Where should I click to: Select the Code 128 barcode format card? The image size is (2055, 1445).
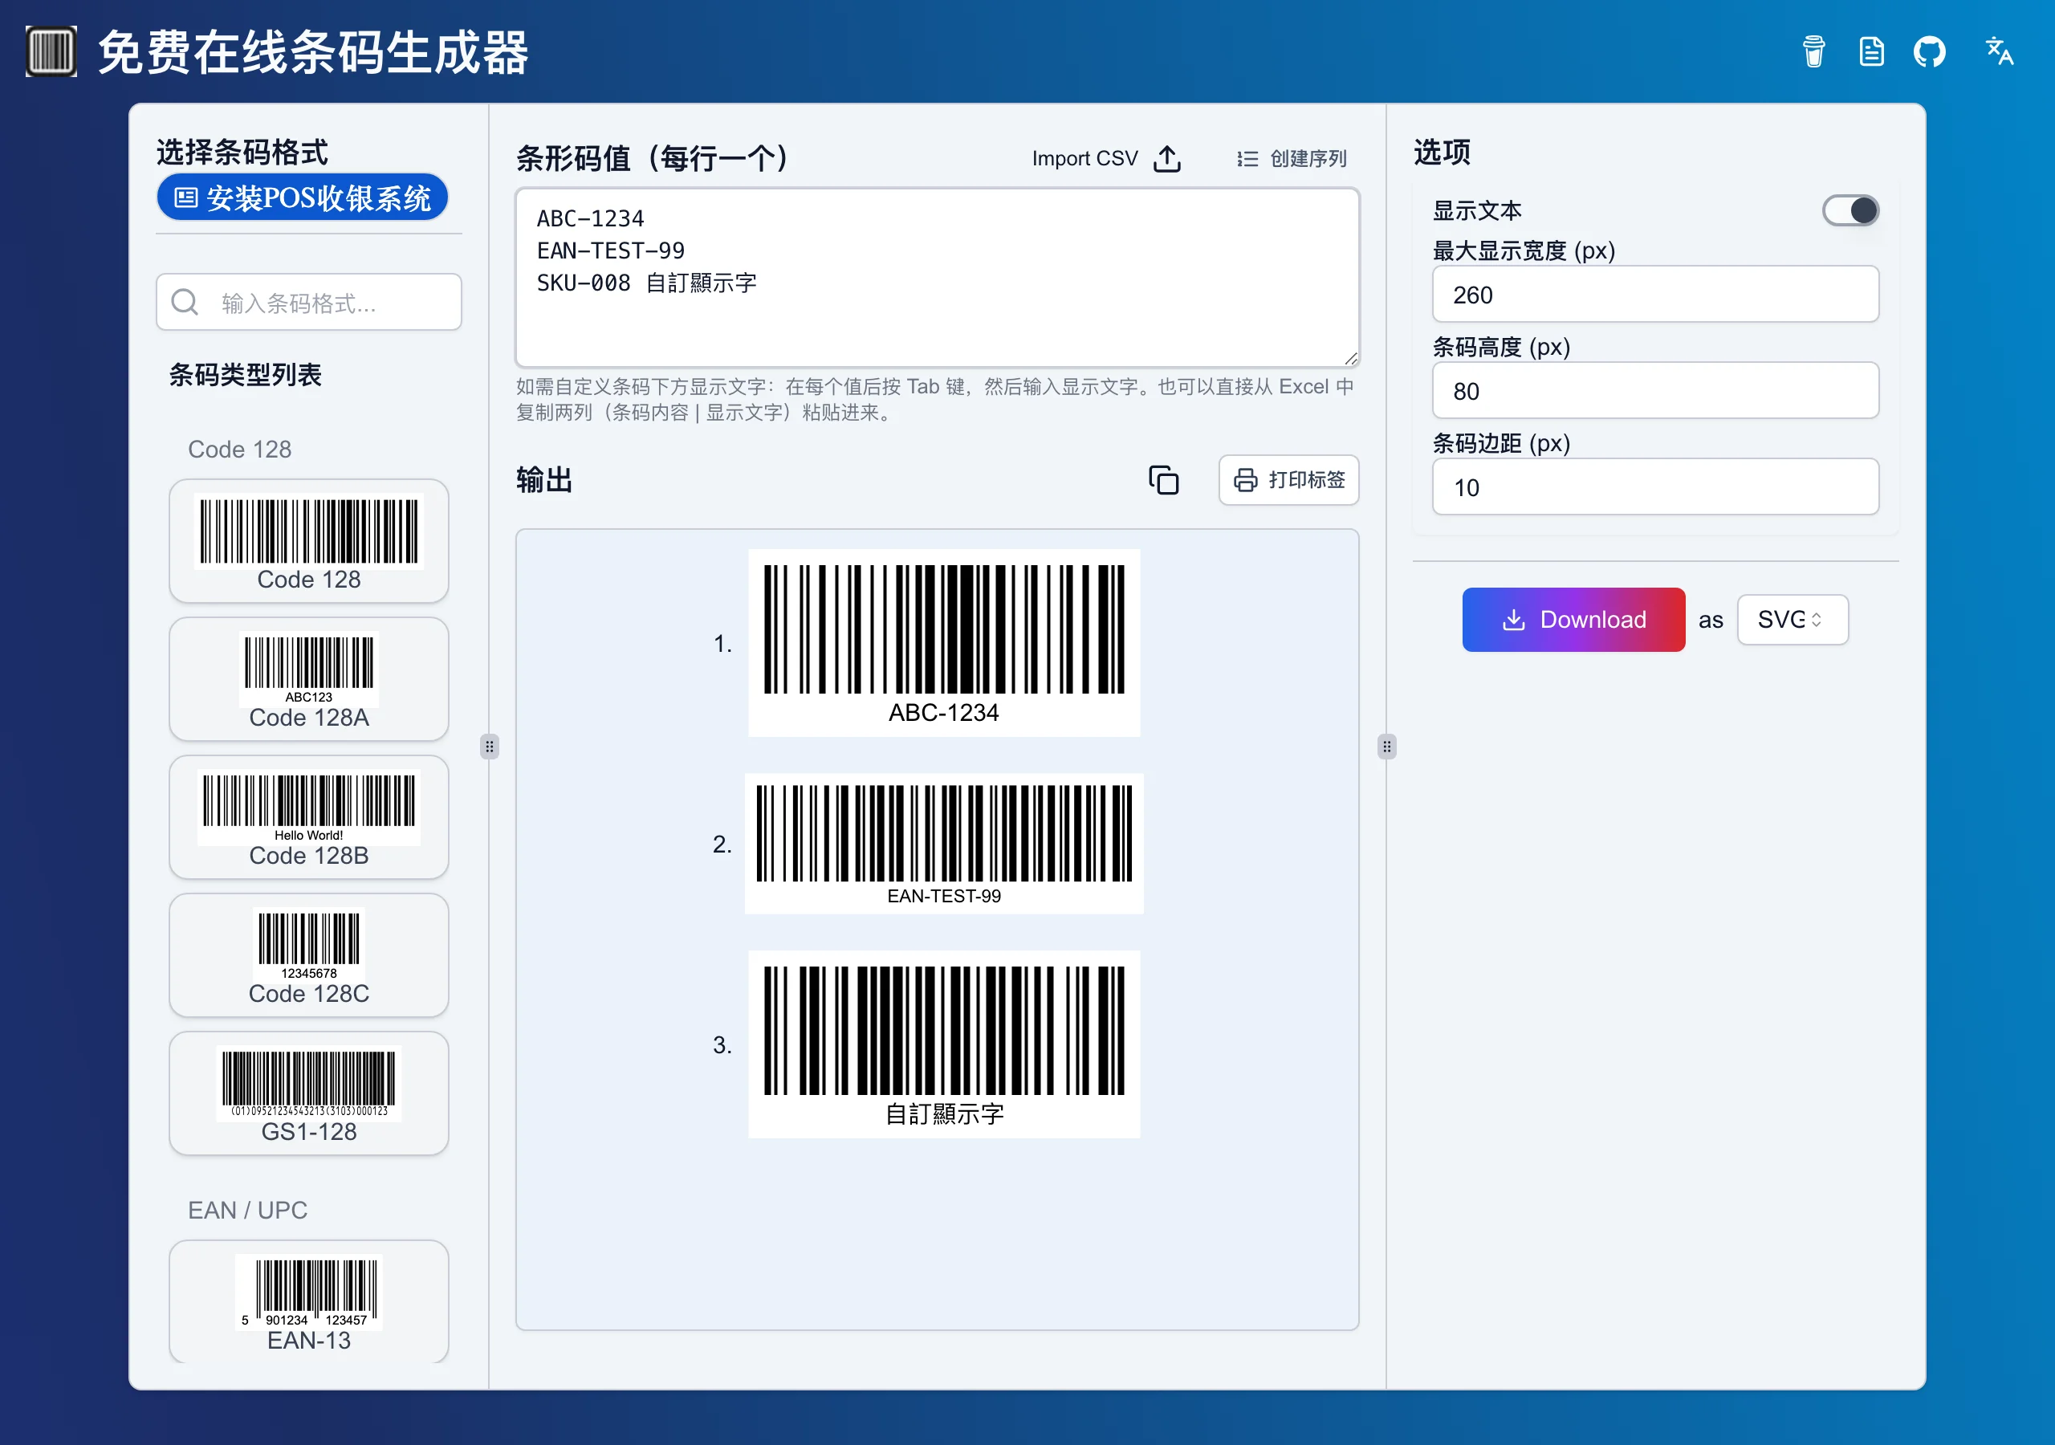click(x=309, y=541)
